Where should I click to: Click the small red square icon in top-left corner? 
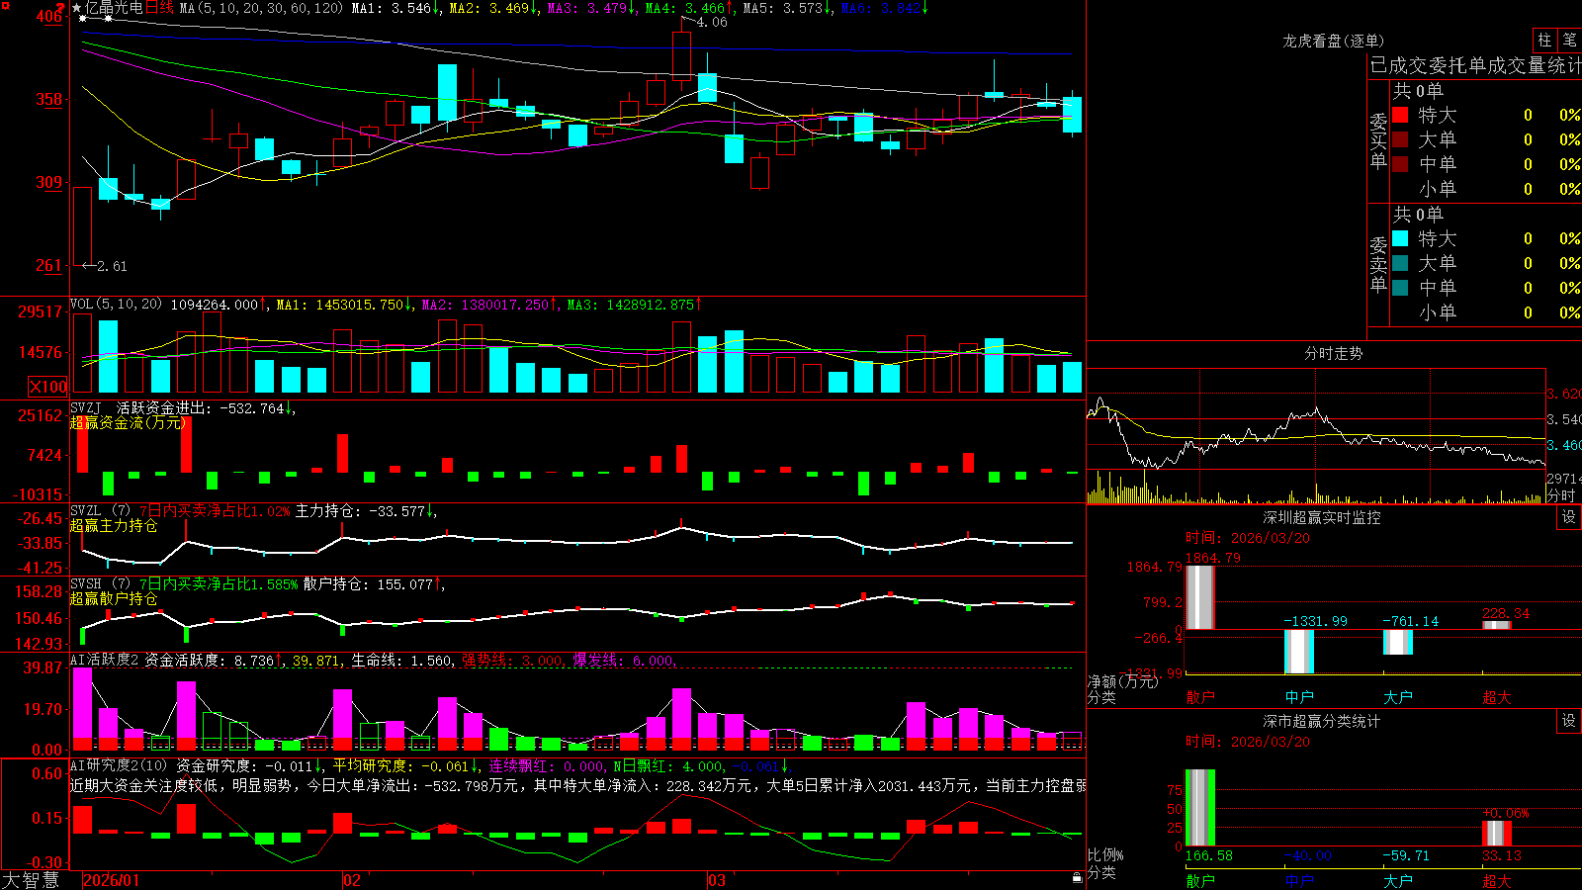[x=5, y=5]
